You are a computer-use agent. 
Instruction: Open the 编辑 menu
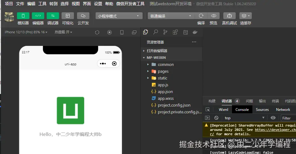tap(31, 4)
